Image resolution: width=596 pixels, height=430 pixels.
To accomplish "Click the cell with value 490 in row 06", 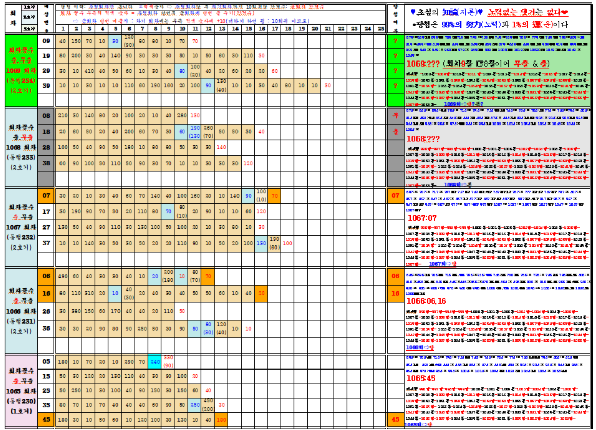I will [x=62, y=276].
